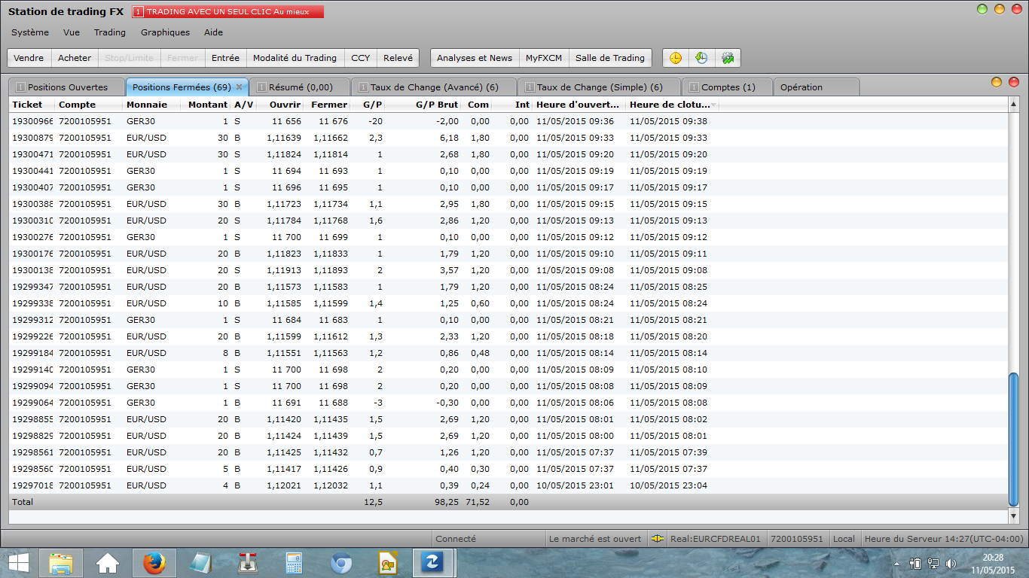
Task: Open the Taux de Change (Simple) tab
Action: tap(599, 87)
